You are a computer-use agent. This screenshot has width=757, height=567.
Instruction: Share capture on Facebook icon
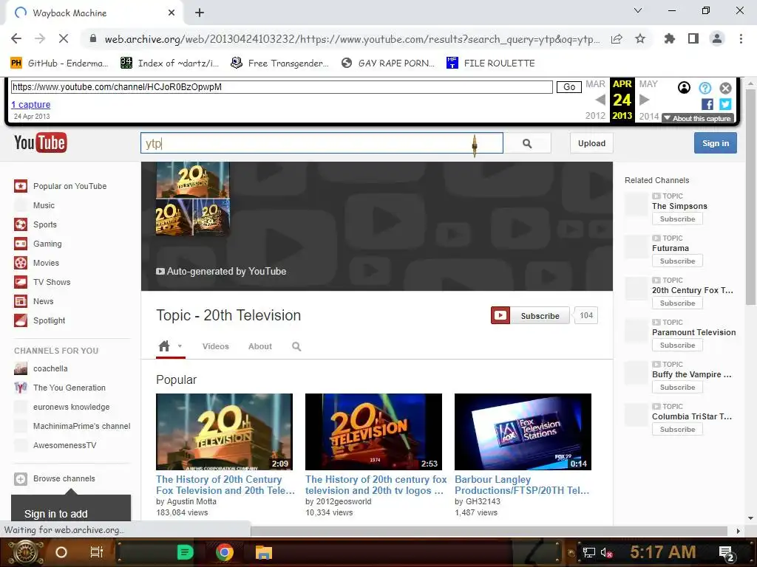click(x=707, y=104)
